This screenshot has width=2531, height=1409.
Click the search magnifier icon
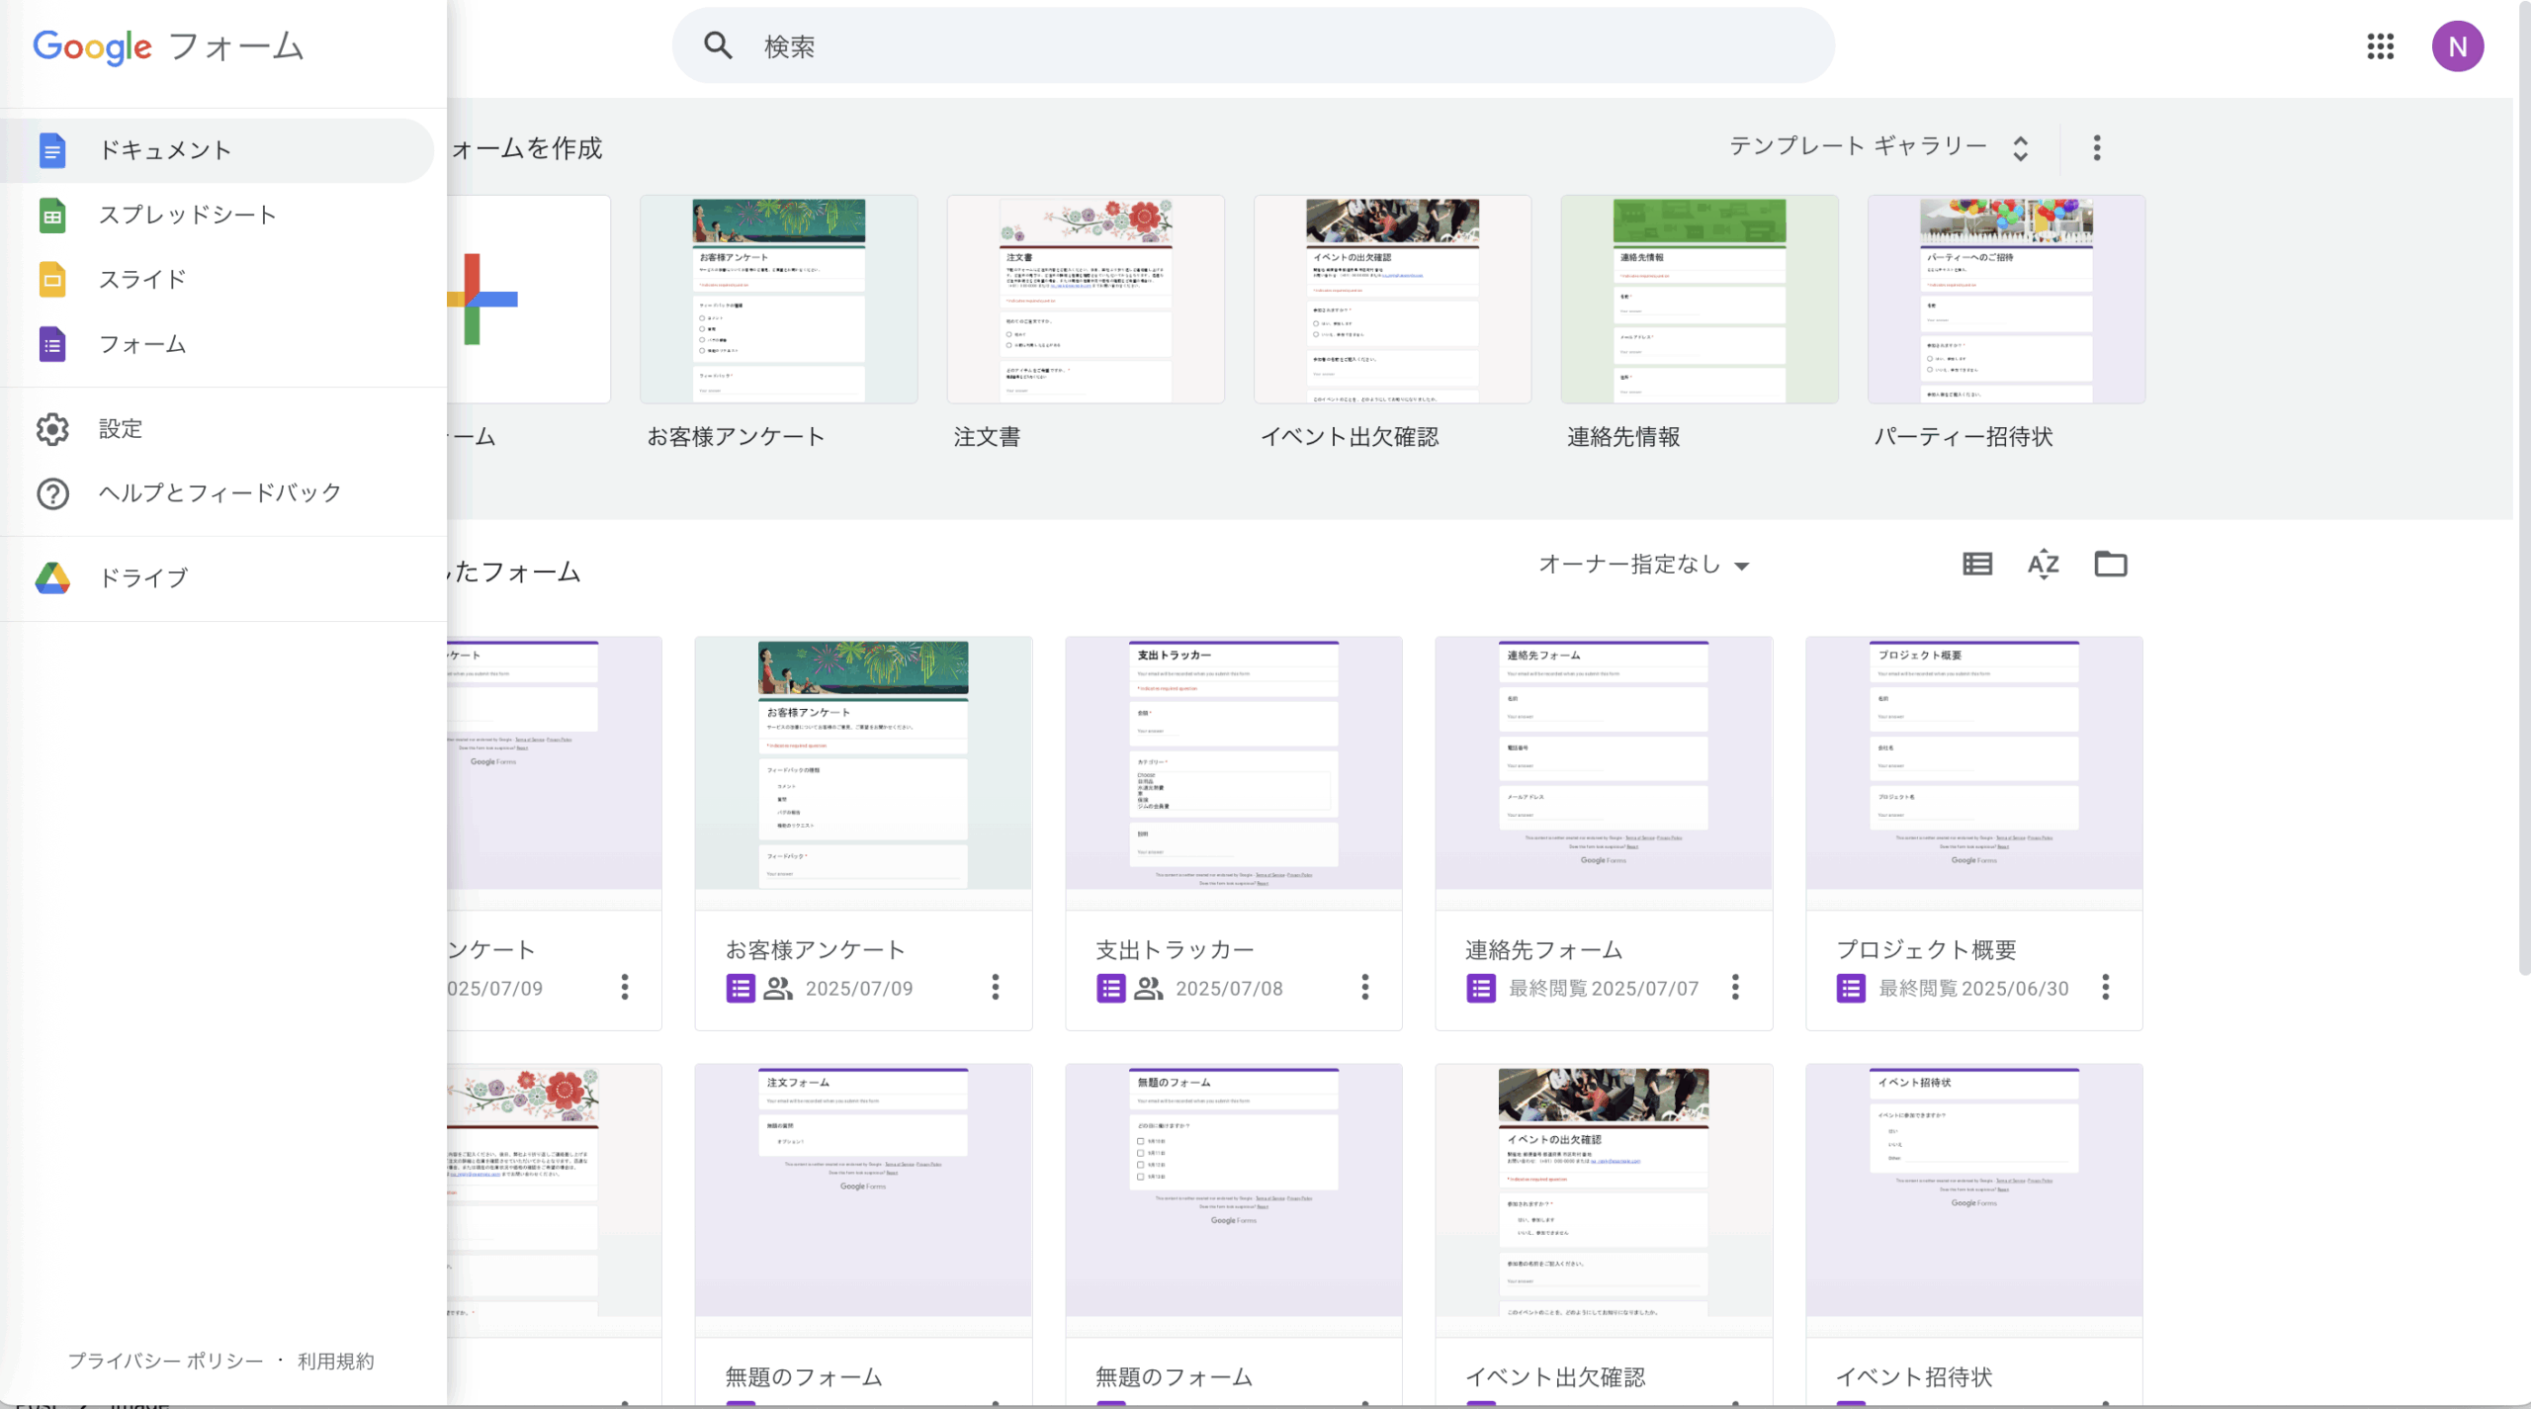(718, 45)
